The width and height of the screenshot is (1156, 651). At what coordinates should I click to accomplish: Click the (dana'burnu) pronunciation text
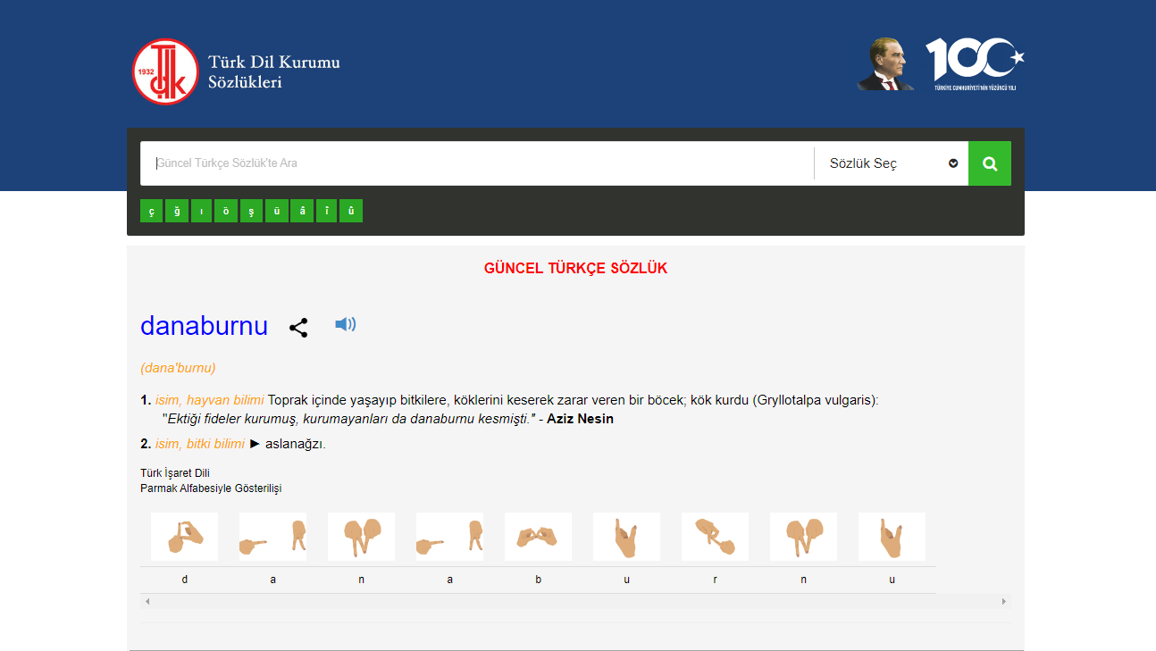pos(178,367)
